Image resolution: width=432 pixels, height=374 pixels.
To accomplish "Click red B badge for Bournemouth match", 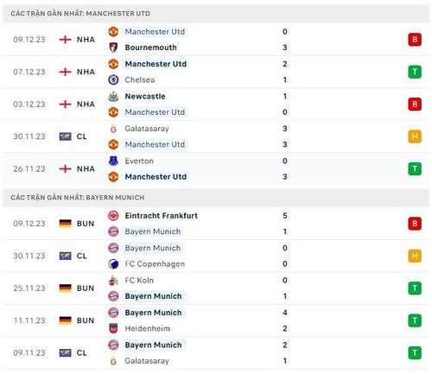I will point(415,40).
